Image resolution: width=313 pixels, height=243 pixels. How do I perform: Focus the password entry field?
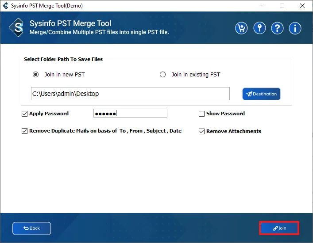pos(130,114)
